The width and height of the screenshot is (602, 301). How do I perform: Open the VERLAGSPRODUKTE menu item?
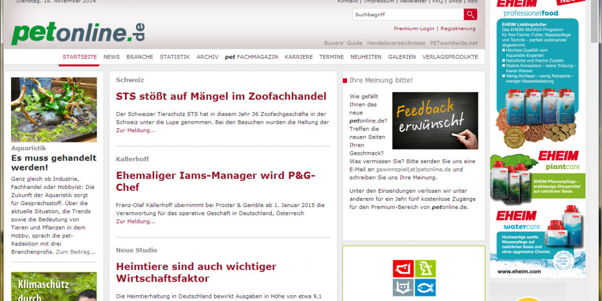coord(451,57)
